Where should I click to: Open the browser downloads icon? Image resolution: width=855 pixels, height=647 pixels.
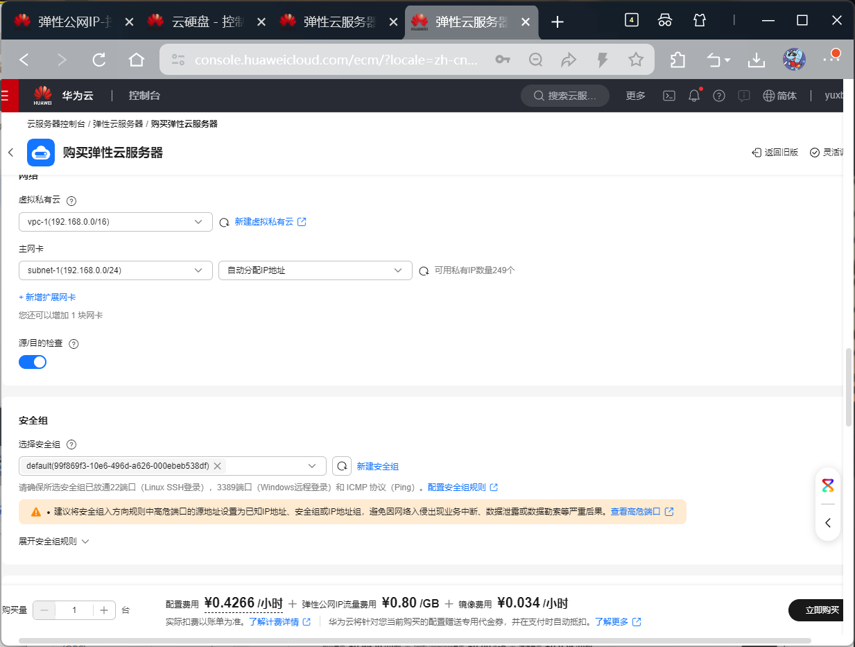[x=756, y=60]
